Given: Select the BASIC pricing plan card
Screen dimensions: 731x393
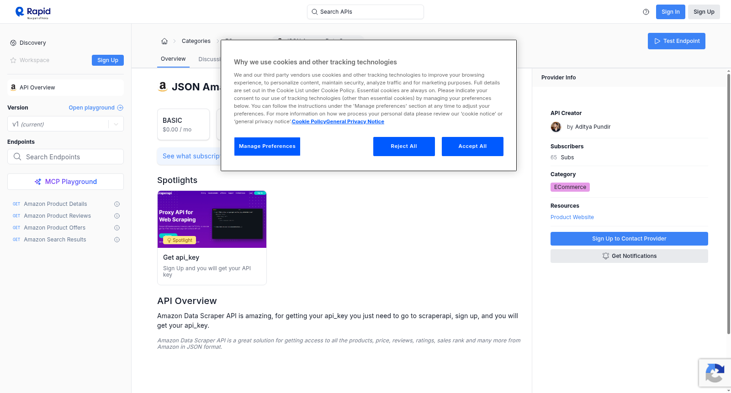Looking at the screenshot, I should point(183,124).
